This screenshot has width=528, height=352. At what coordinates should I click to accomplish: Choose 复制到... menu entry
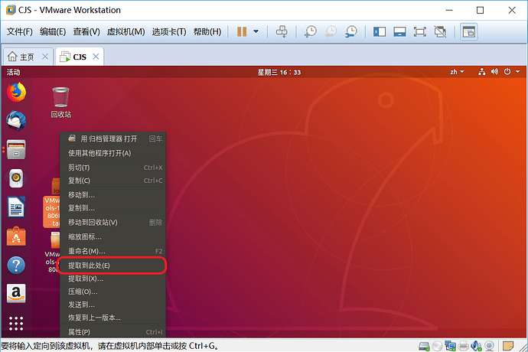coord(112,208)
